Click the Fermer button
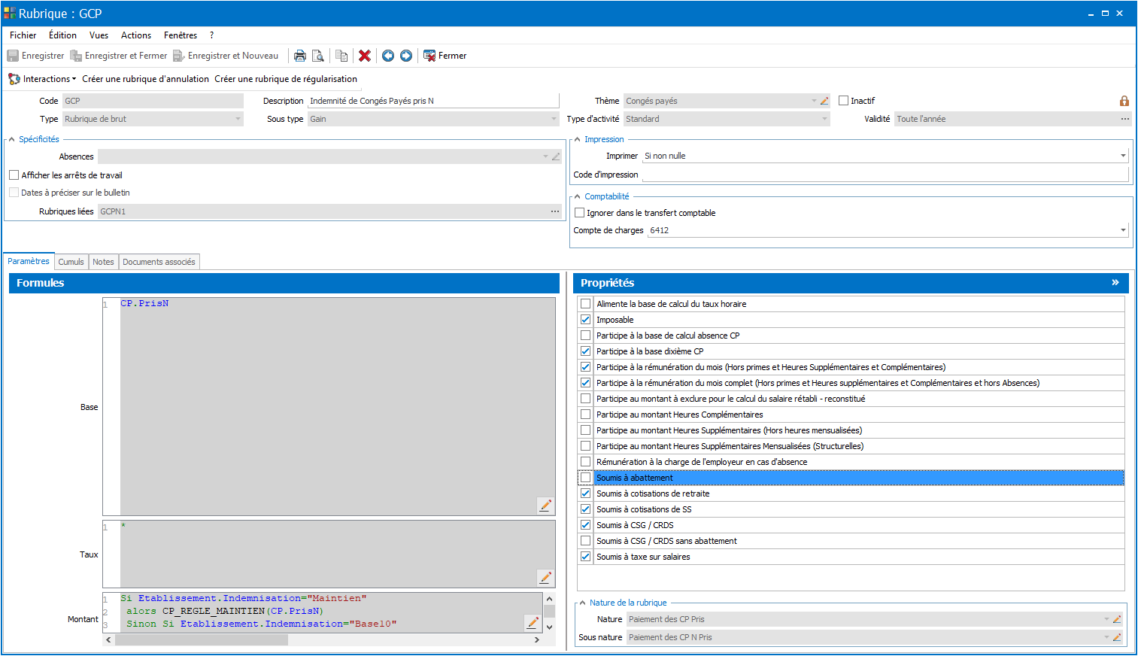The width and height of the screenshot is (1138, 656). (x=445, y=56)
